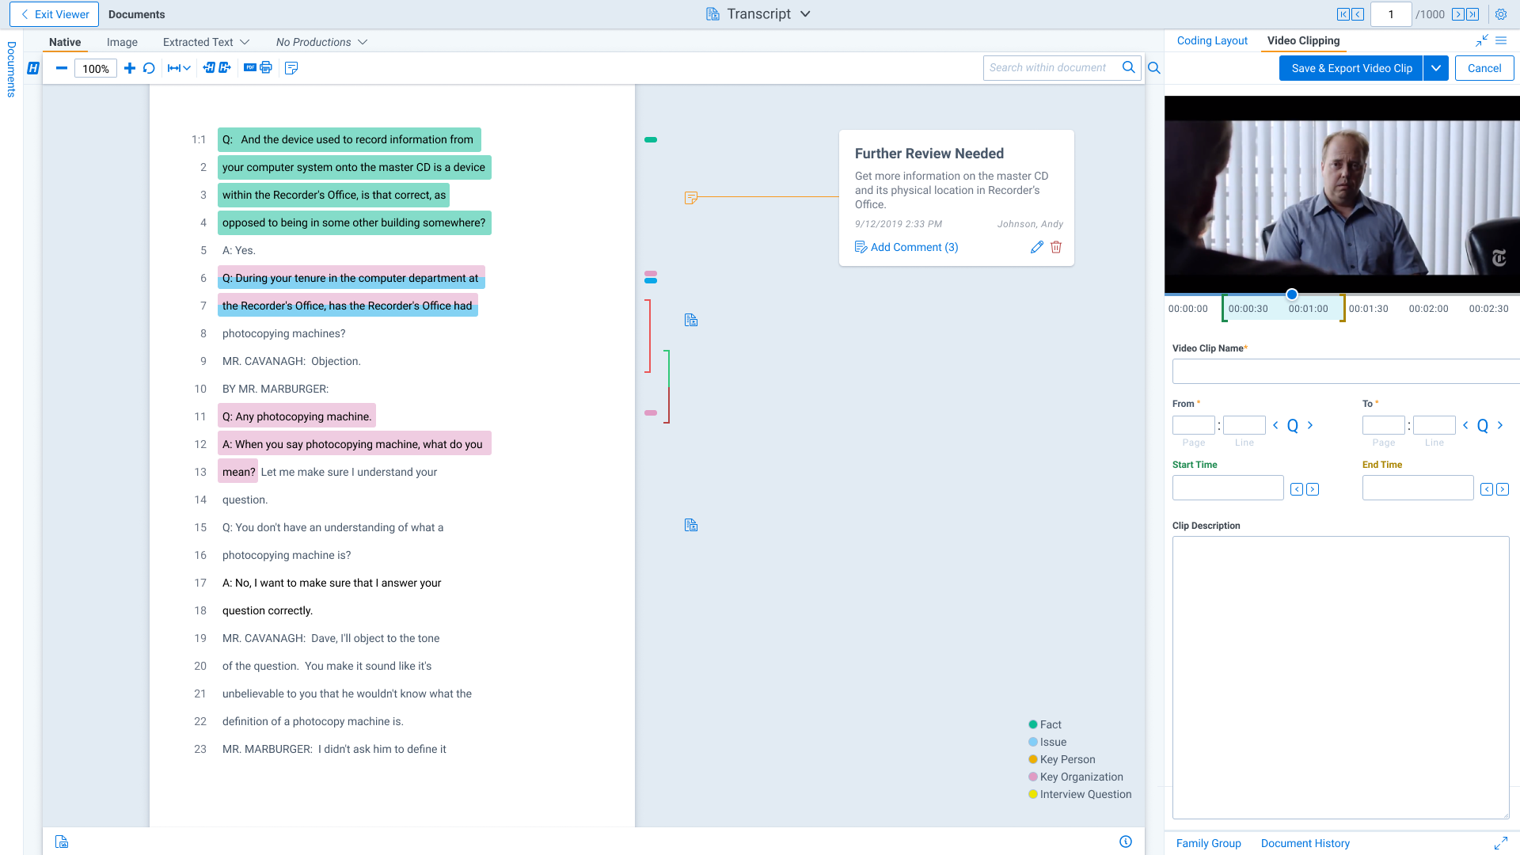This screenshot has height=855, width=1520.
Task: Click the To Page field
Action: [1383, 425]
